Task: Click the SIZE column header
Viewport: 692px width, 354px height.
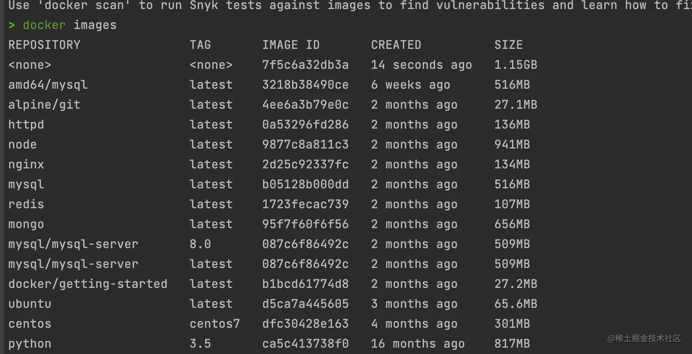Action: 508,45
